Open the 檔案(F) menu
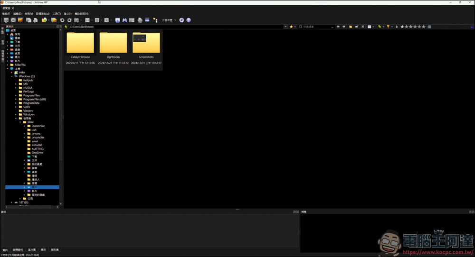Image resolution: width=475 pixels, height=257 pixels. coord(6,14)
